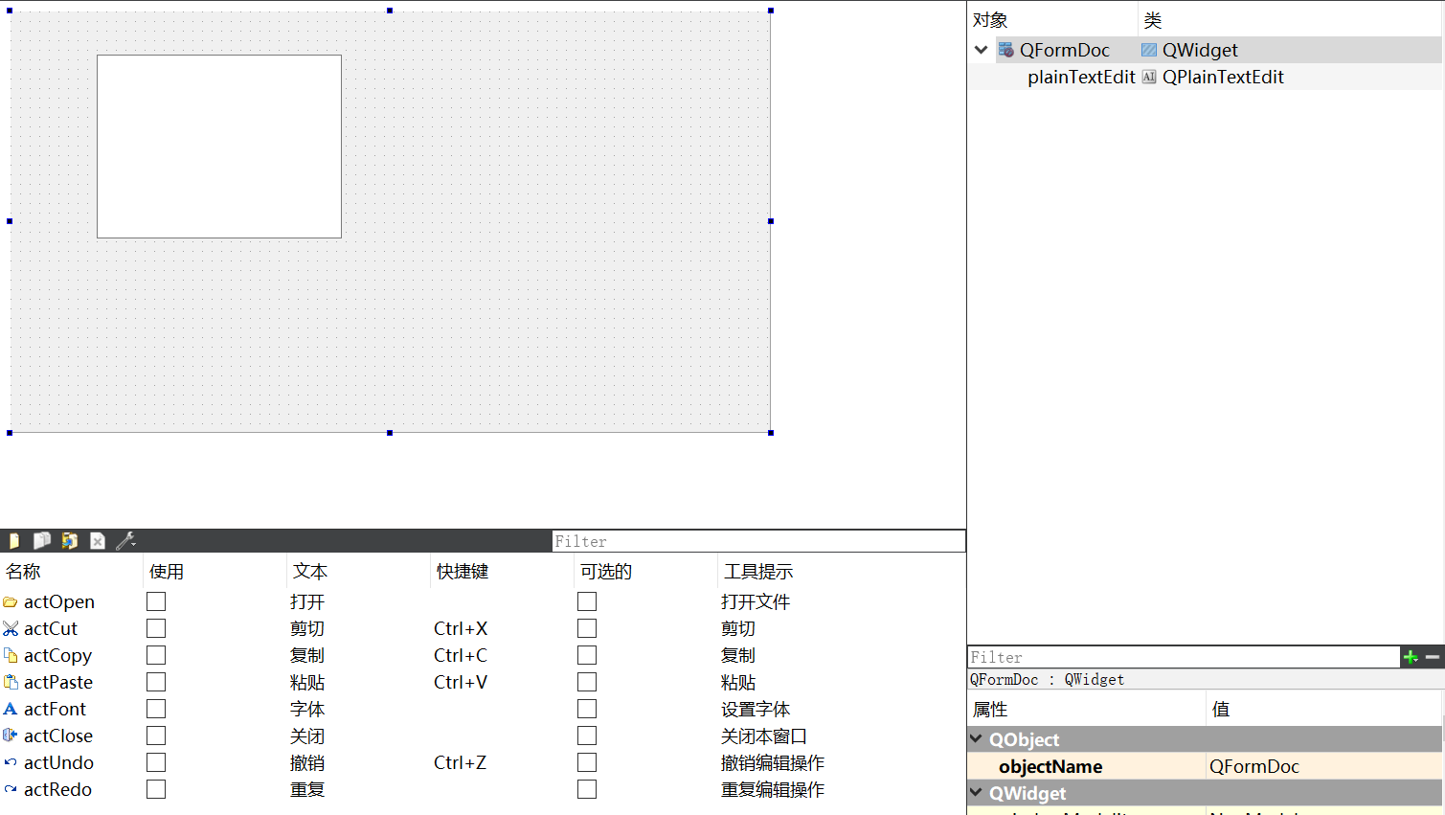1445x815 pixels.
Task: Select the actFont letter A icon
Action: pyautogui.click(x=11, y=710)
